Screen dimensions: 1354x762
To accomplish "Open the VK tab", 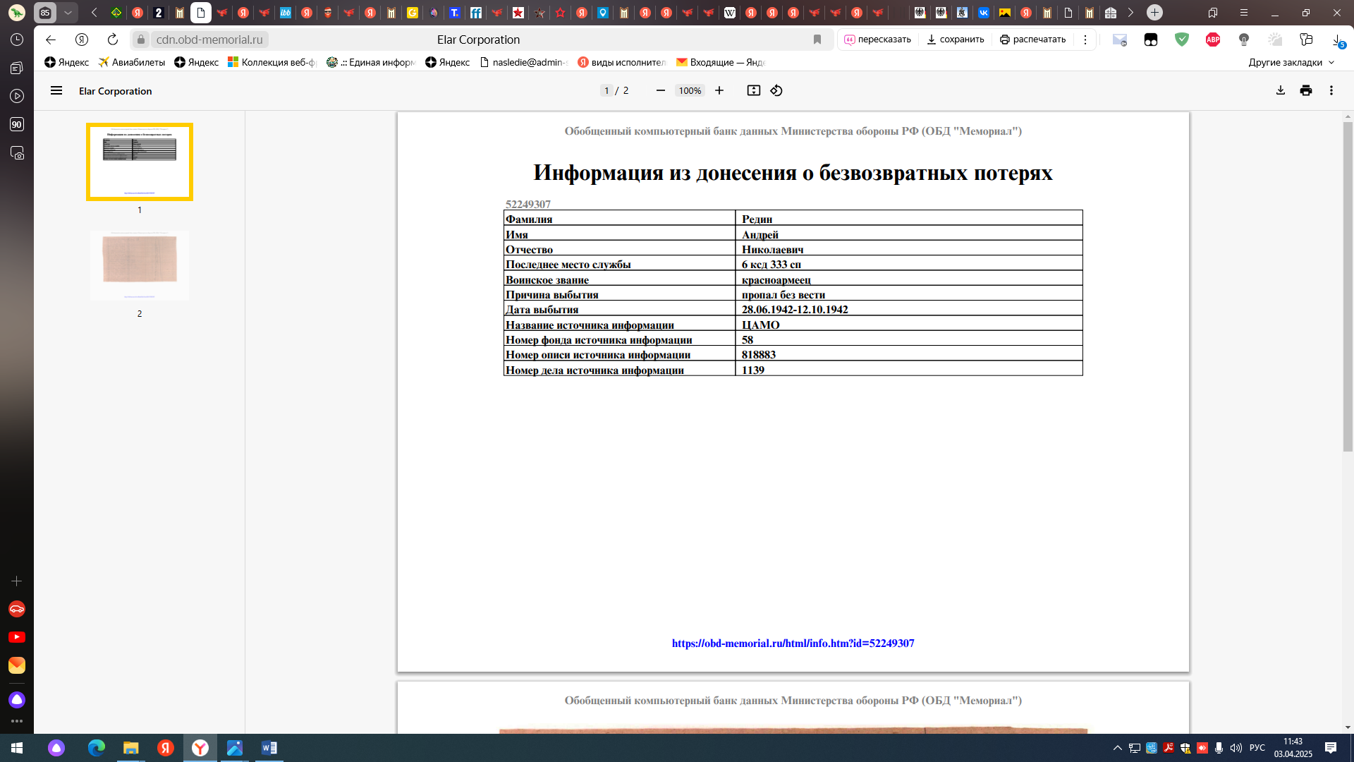I will (x=984, y=13).
